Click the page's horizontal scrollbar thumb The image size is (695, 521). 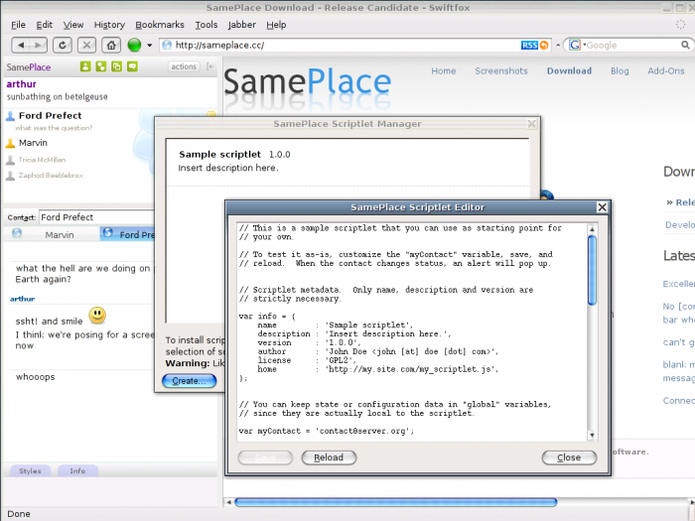(395, 502)
